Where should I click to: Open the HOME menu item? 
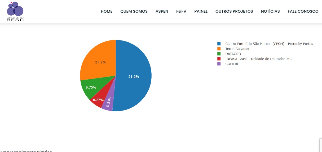[107, 11]
